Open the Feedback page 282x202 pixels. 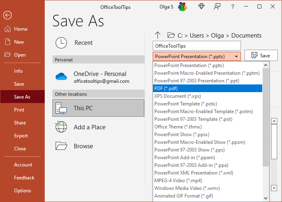[23, 178]
